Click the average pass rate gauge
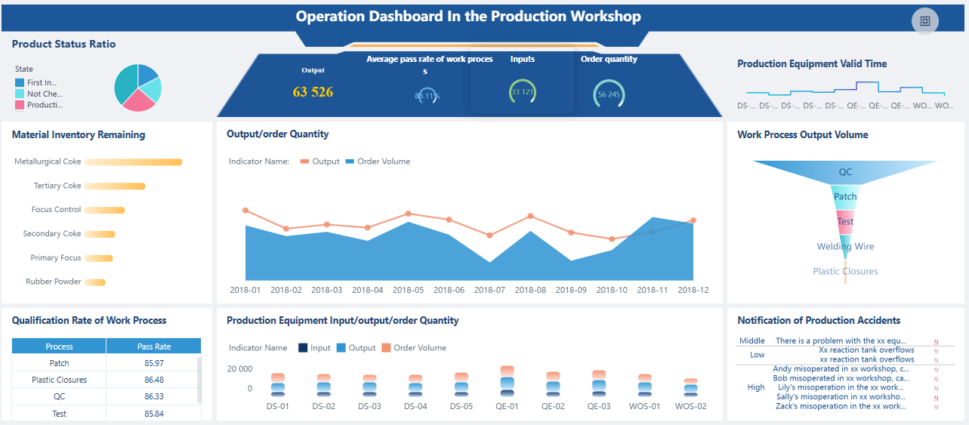 (427, 96)
